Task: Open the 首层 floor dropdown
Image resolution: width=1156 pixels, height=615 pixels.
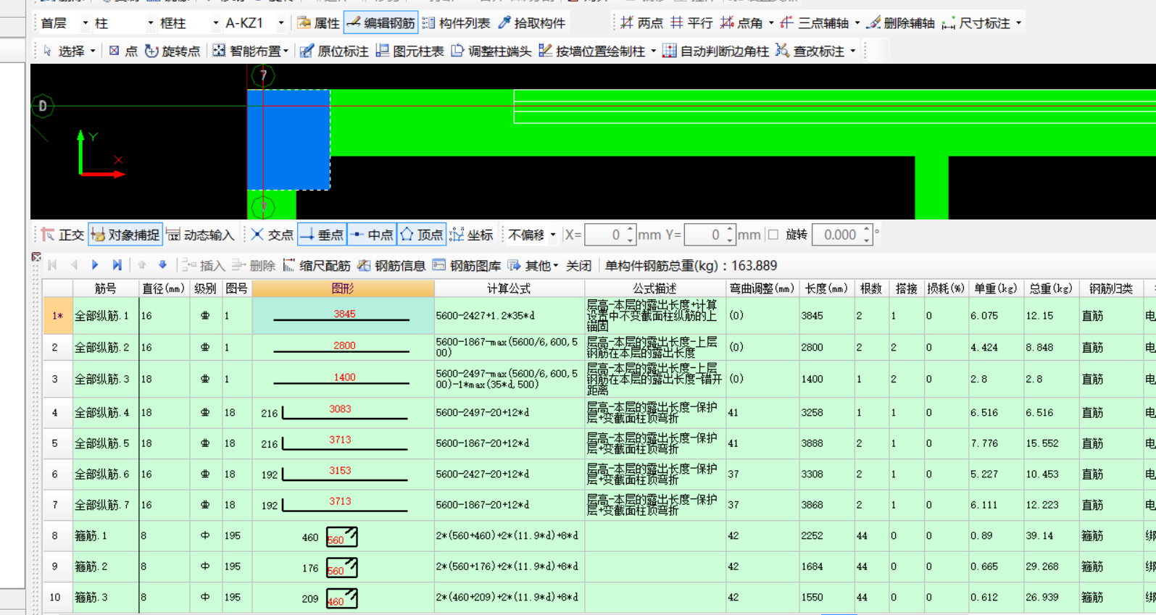Action: pos(85,23)
